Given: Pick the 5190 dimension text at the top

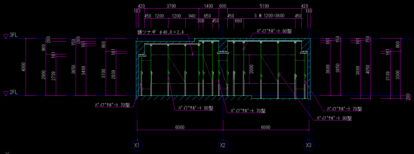Looking at the screenshot, I should click(264, 6).
